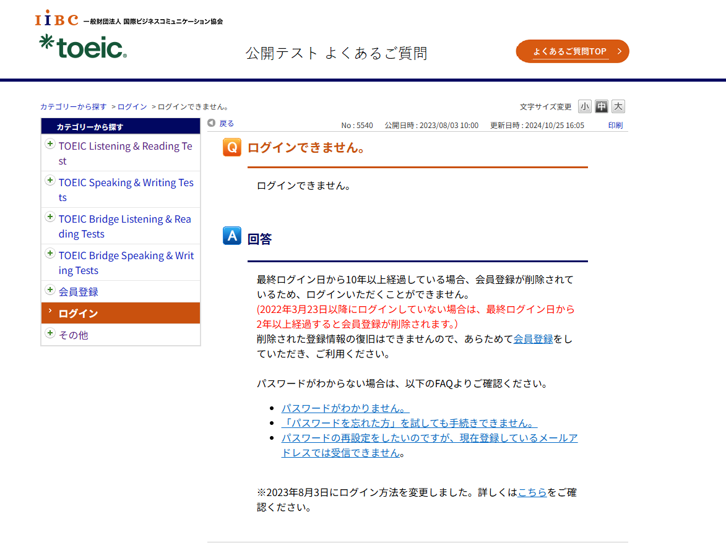
Task: Click the blue A answer icon
Action: pos(232,236)
